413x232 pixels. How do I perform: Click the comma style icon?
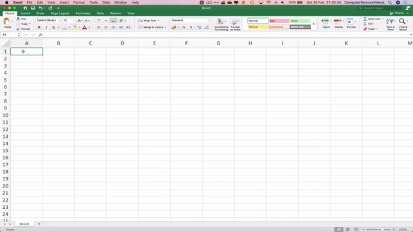[191, 27]
